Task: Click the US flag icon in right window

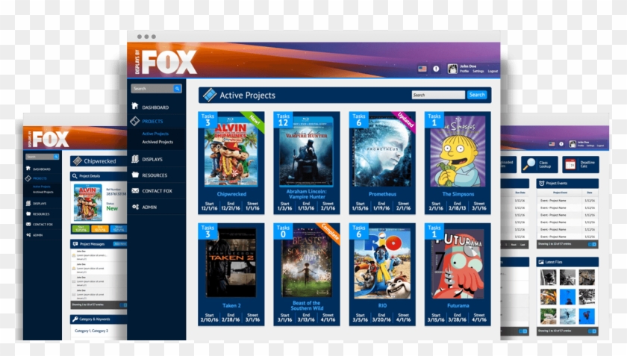Action: (552, 144)
